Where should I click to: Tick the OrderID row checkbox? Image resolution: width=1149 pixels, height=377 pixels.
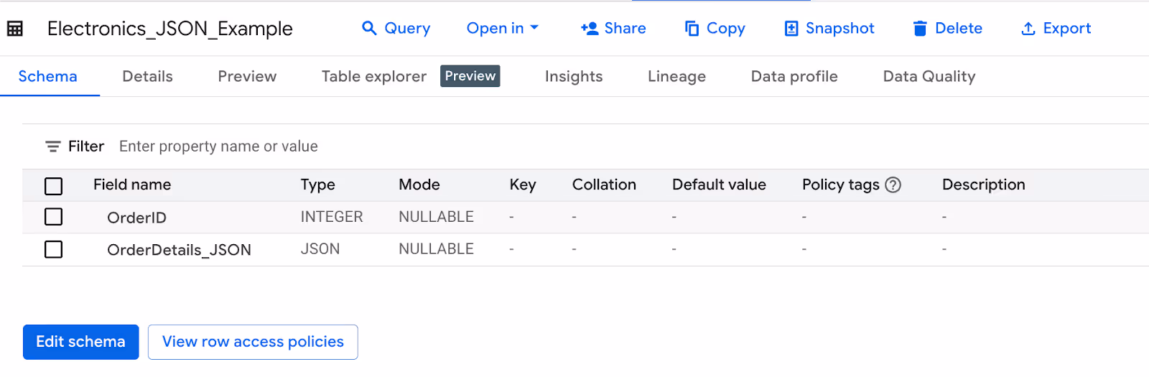point(54,217)
